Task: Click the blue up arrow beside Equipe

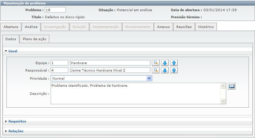Action: coord(174,63)
